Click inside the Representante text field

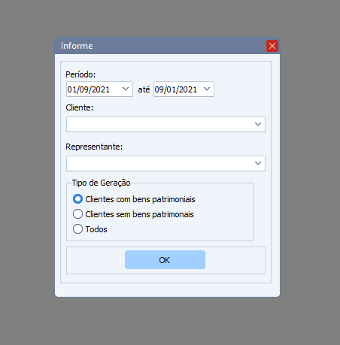159,163
